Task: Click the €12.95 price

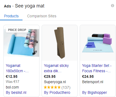Action: point(12,76)
